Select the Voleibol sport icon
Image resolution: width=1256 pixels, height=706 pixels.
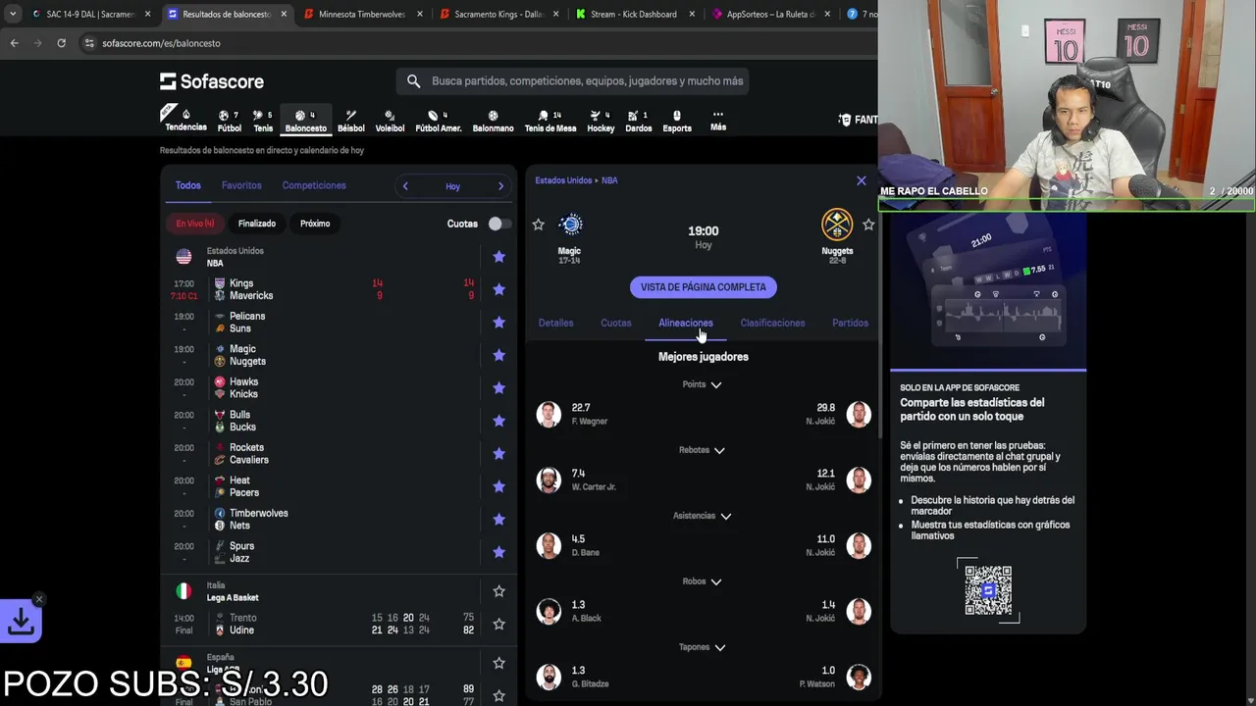(390, 121)
